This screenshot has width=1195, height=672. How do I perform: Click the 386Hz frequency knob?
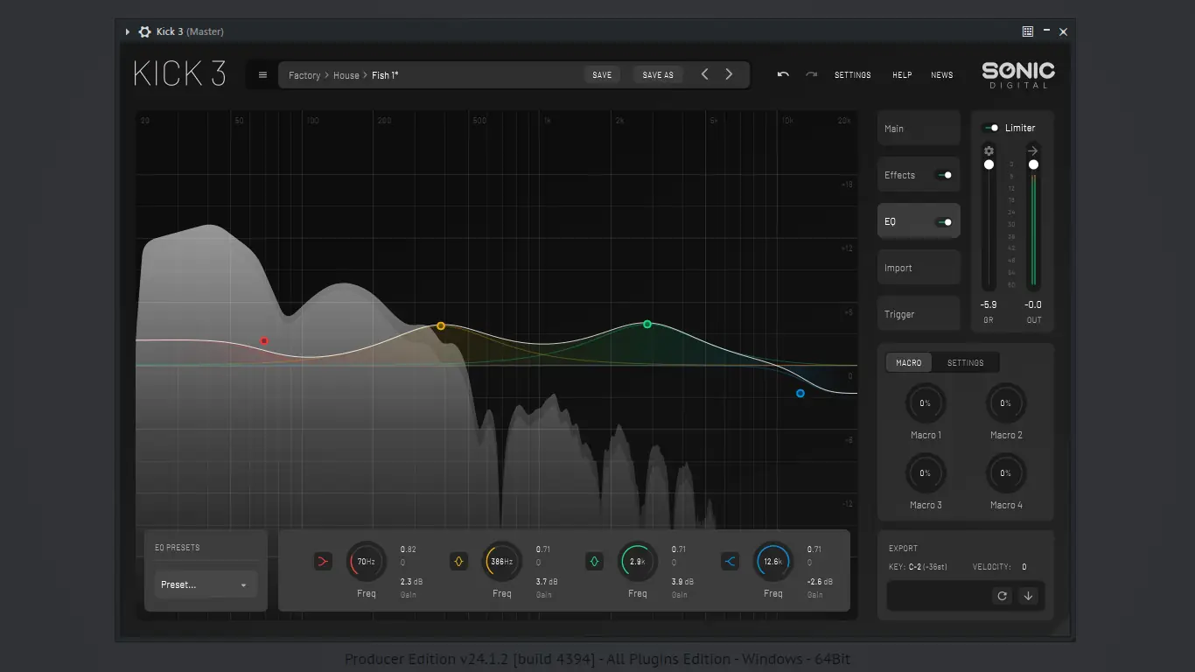[x=502, y=562]
